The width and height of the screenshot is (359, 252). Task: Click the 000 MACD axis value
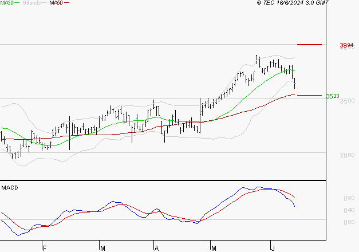coord(349,222)
